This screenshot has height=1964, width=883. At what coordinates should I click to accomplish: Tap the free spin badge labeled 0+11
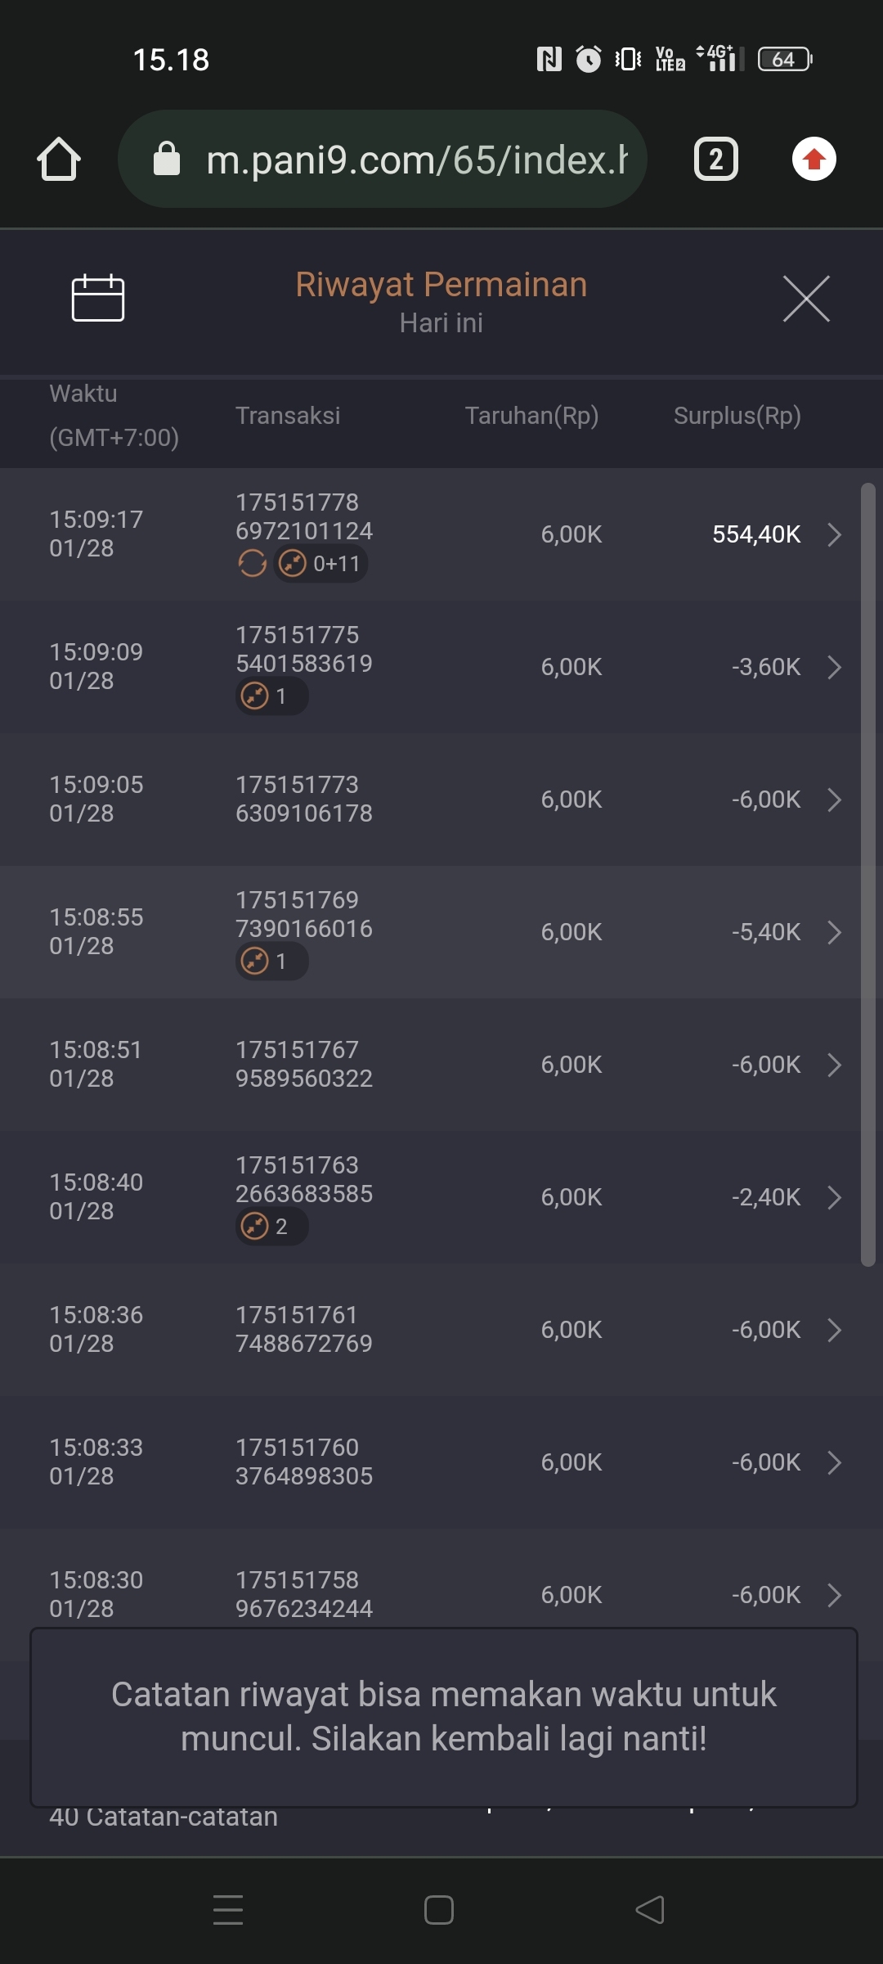tap(320, 564)
